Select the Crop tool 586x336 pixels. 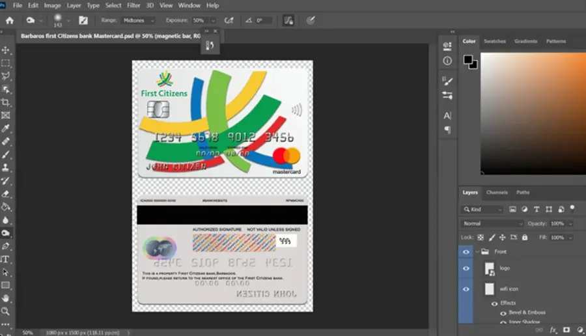[6, 102]
